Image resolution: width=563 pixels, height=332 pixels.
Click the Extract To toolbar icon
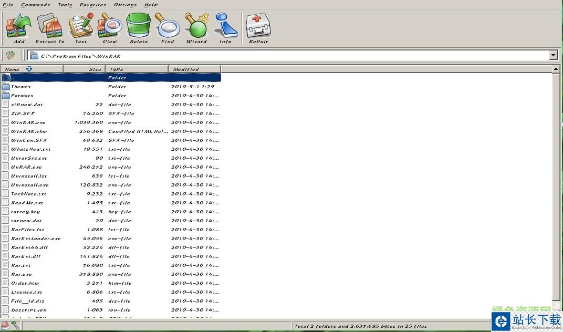click(49, 27)
